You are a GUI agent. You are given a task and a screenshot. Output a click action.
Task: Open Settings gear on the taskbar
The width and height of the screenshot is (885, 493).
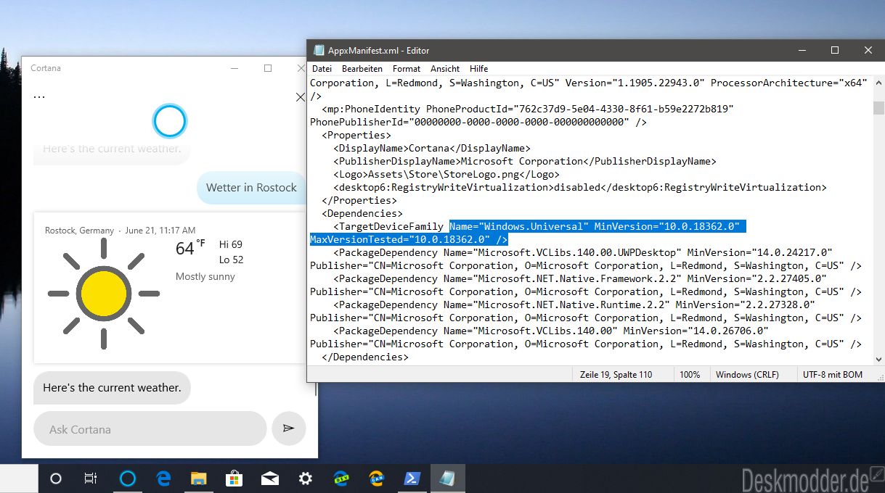(306, 478)
